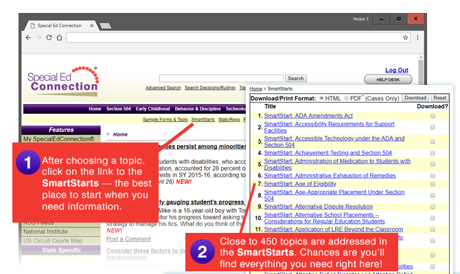Open SmartStart: Age-Appropriate Placement Under Section 504
The height and width of the screenshot is (274, 460).
click(x=334, y=195)
